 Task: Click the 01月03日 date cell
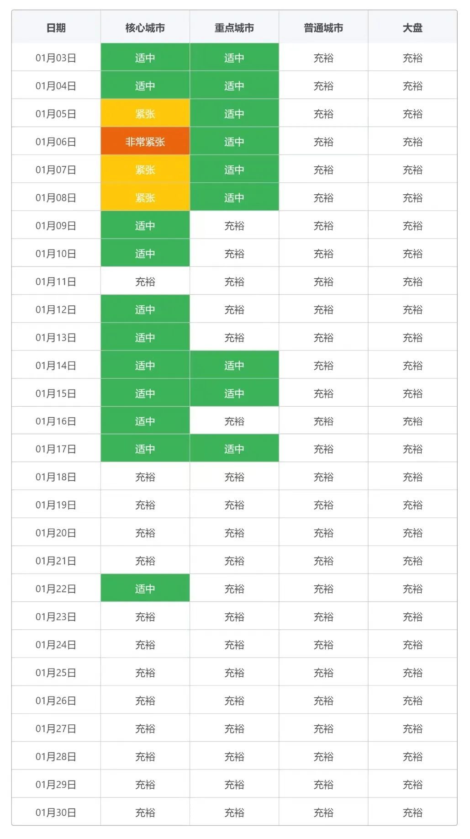coord(56,58)
